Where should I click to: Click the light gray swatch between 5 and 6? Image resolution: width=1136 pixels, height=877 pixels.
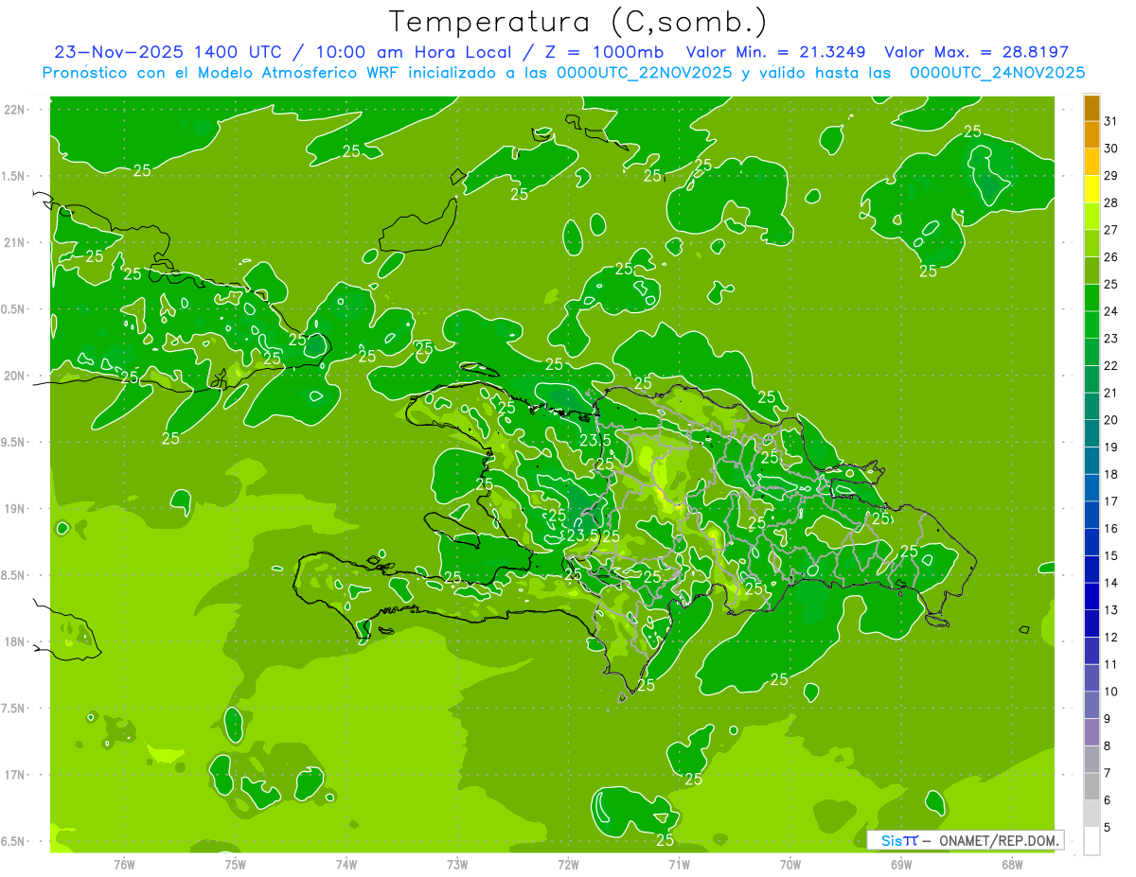pyautogui.click(x=1092, y=814)
